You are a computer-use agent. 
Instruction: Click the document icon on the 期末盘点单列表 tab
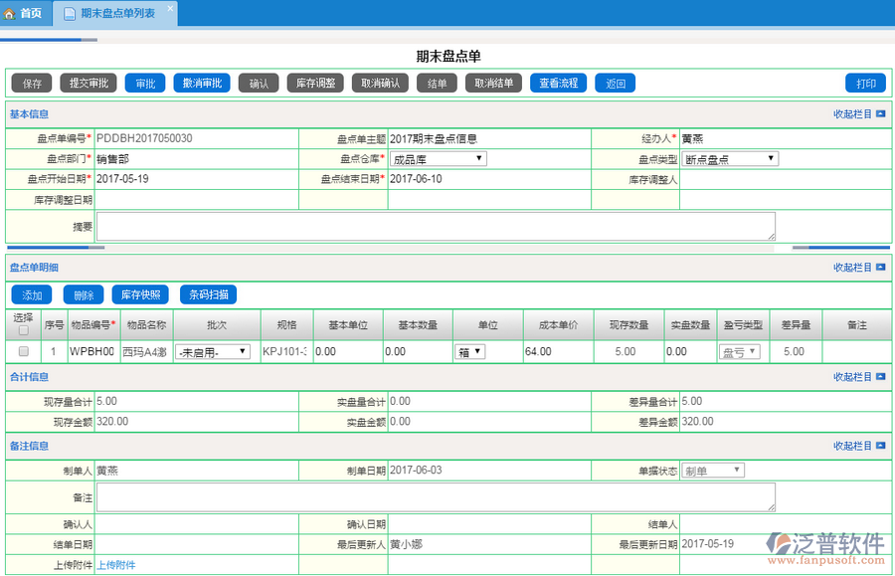point(69,14)
